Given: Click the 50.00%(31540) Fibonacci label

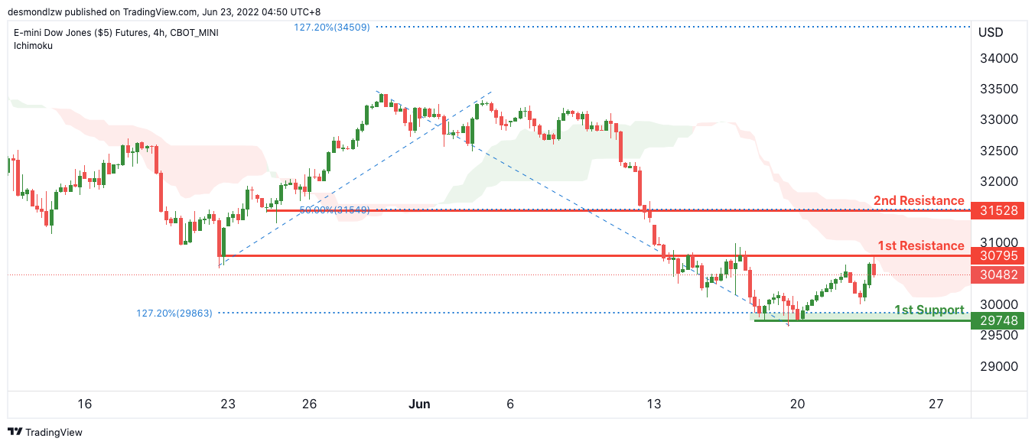Looking at the screenshot, I should [334, 210].
